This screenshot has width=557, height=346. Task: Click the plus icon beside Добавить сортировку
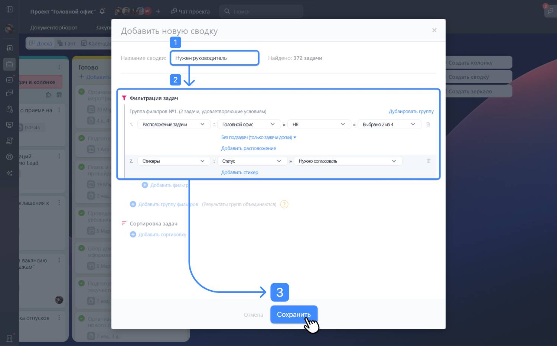pyautogui.click(x=133, y=235)
